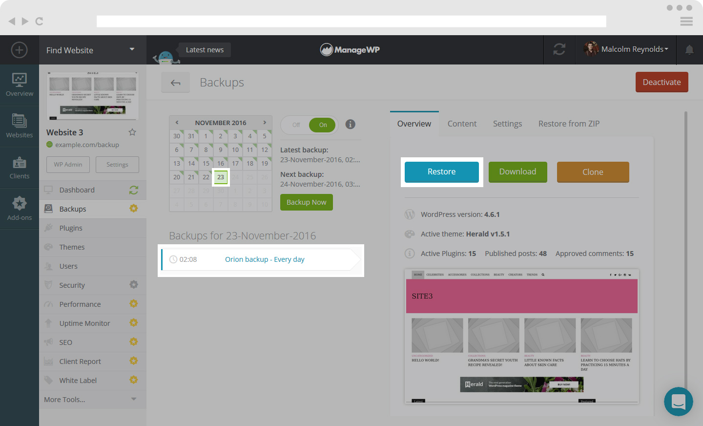This screenshot has height=426, width=703.
Task: Click the Deactivate button
Action: point(662,82)
